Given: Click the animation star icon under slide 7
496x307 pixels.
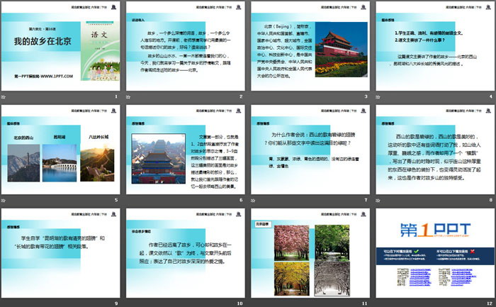Looking at the screenshot, I should [x=253, y=200].
